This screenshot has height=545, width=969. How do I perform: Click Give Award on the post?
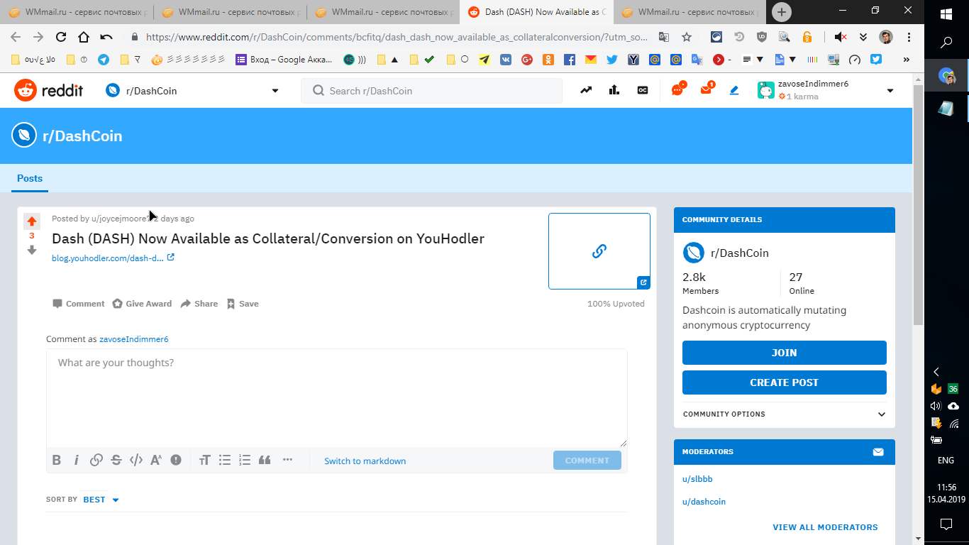[x=142, y=304]
